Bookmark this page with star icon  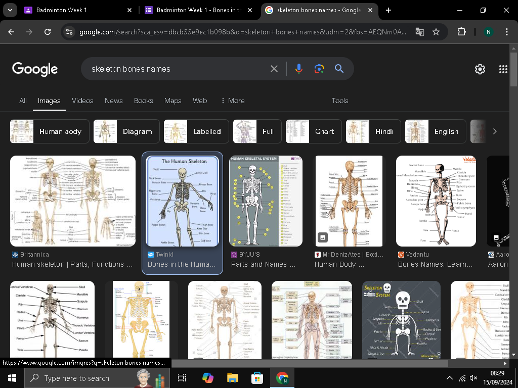(x=436, y=32)
